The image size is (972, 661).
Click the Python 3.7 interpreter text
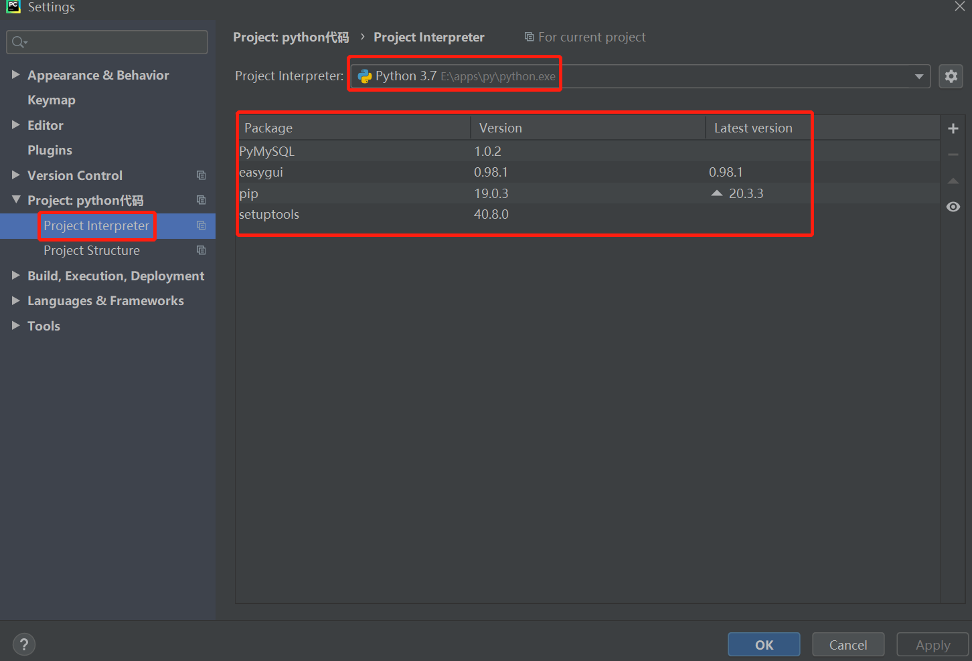pyautogui.click(x=406, y=76)
